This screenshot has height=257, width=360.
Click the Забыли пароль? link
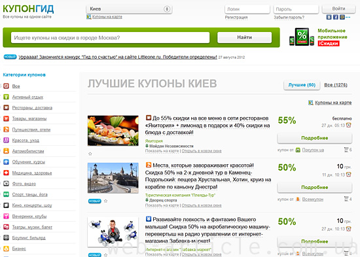pos(289,17)
